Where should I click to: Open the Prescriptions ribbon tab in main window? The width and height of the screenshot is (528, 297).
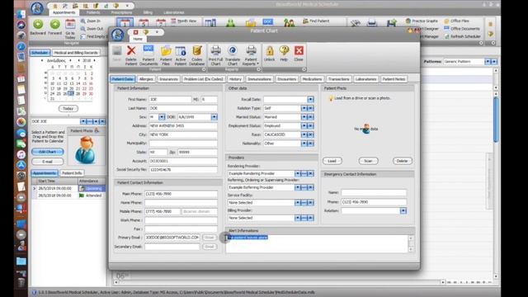point(121,12)
